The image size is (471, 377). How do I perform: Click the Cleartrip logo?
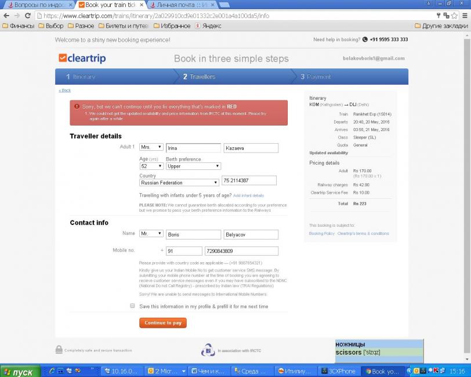(x=82, y=58)
